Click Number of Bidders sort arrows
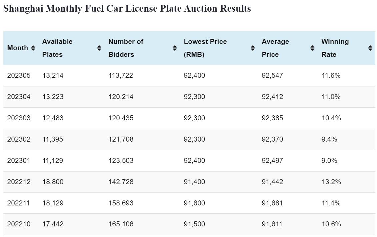 [175, 48]
